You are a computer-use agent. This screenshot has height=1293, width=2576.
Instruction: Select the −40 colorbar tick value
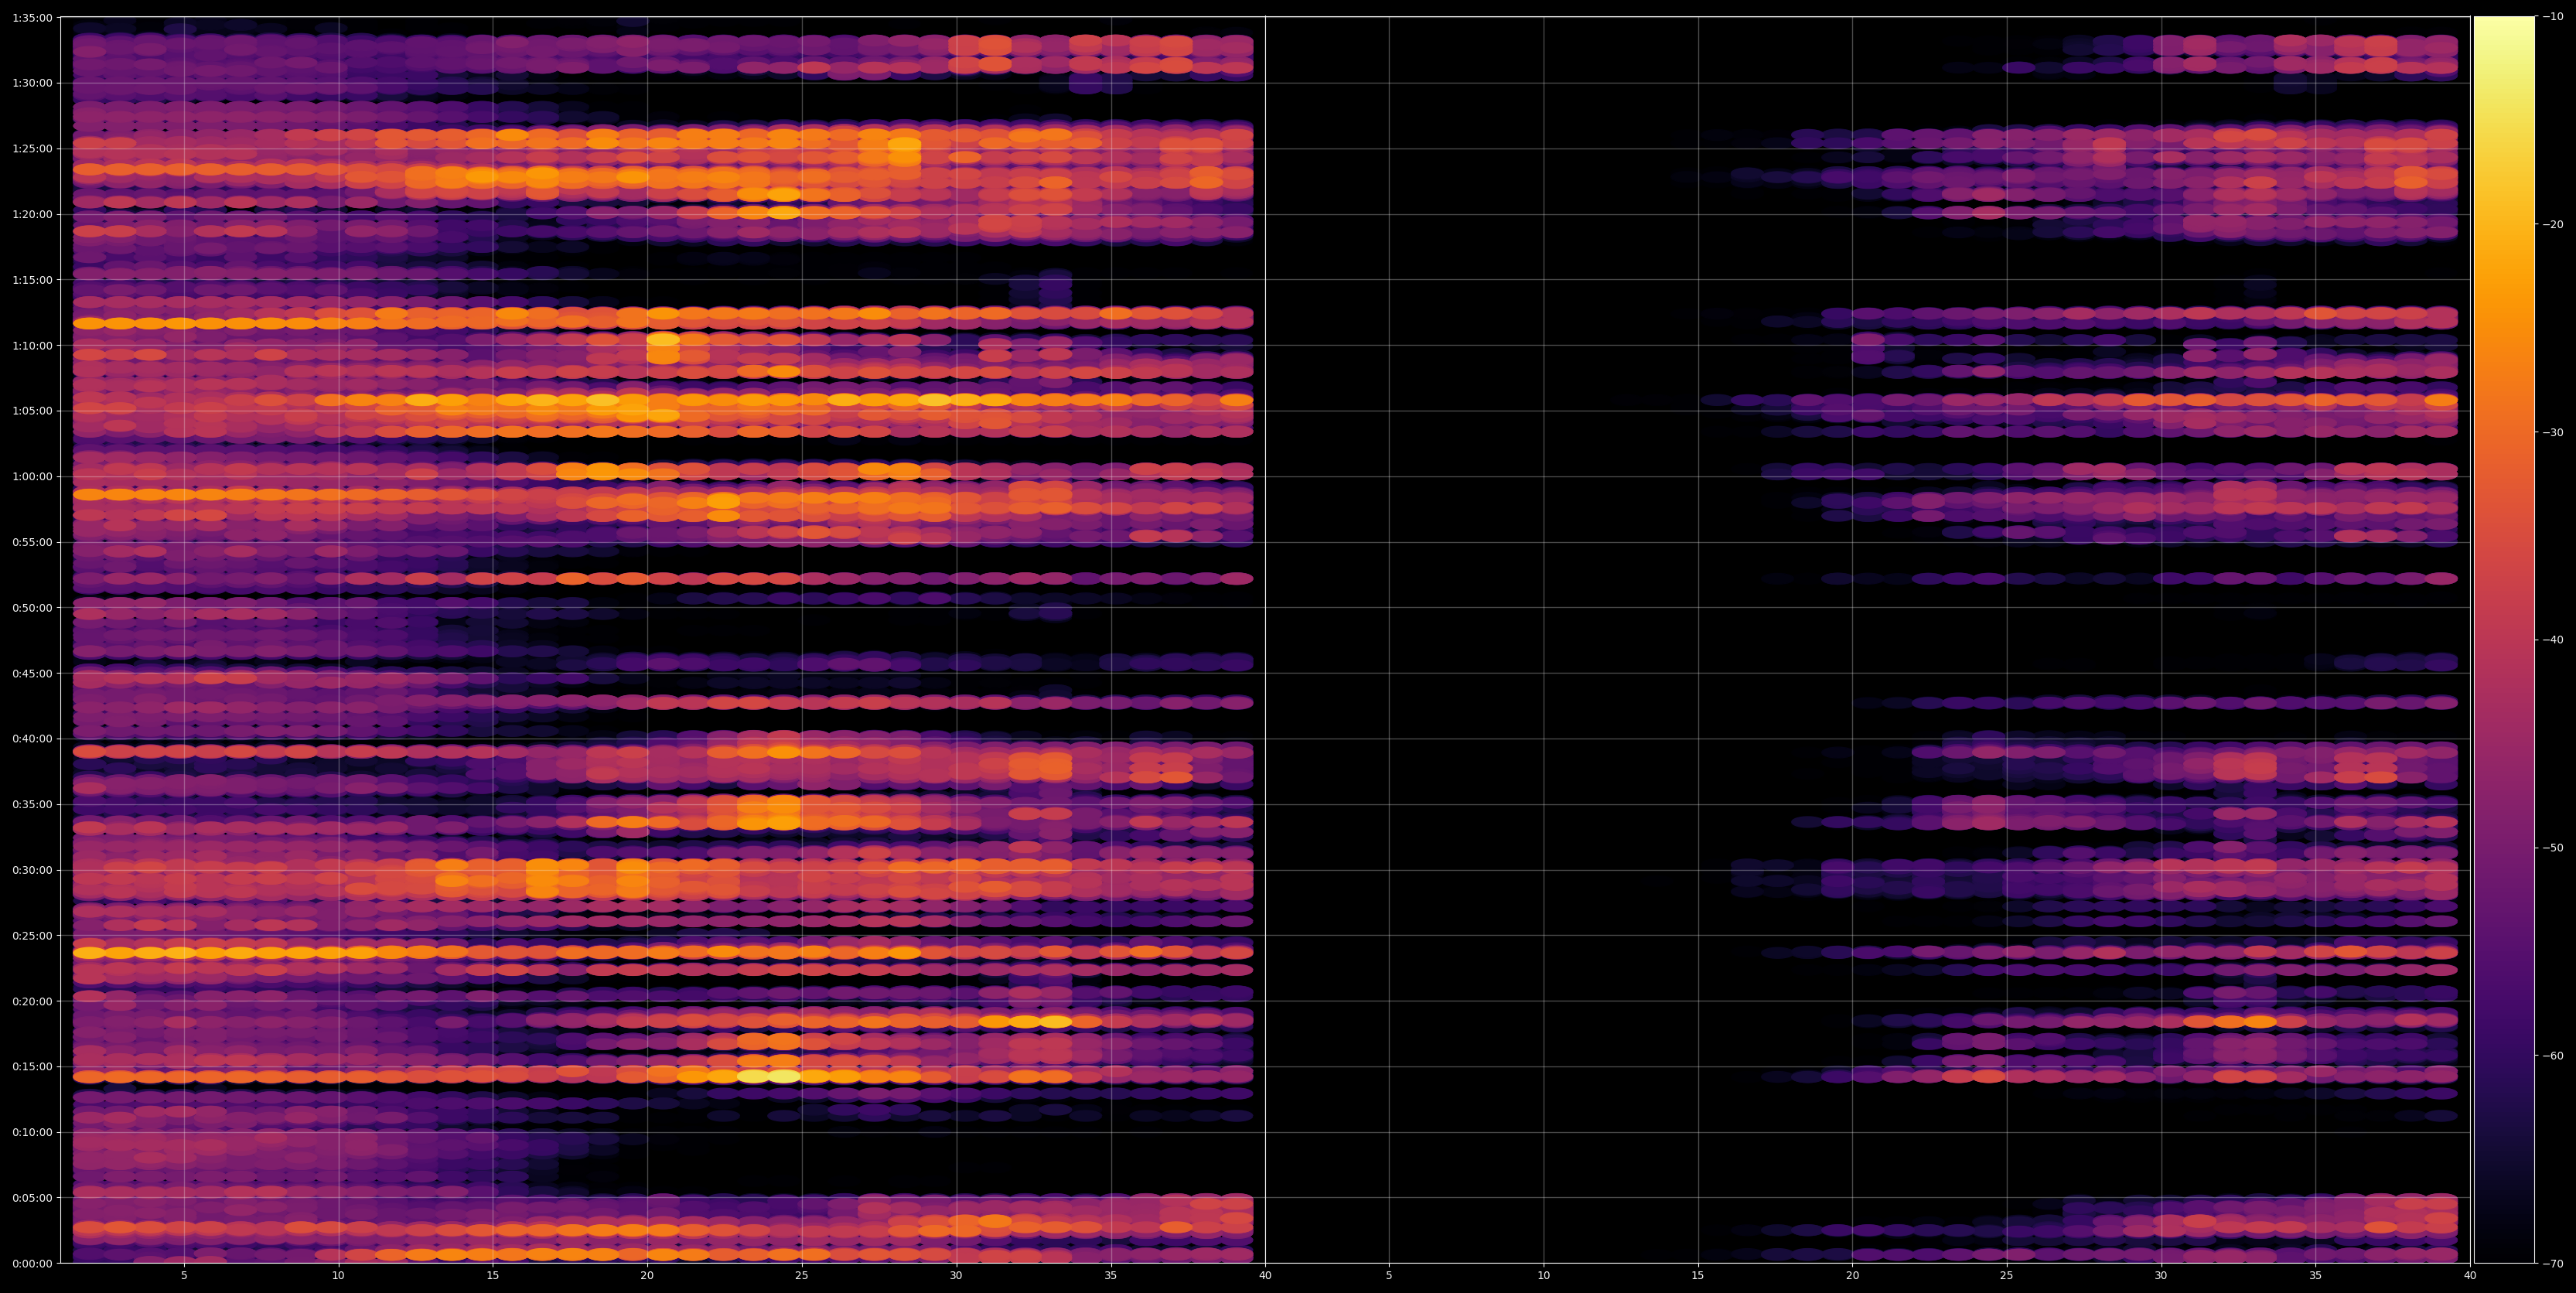pos(2553,640)
